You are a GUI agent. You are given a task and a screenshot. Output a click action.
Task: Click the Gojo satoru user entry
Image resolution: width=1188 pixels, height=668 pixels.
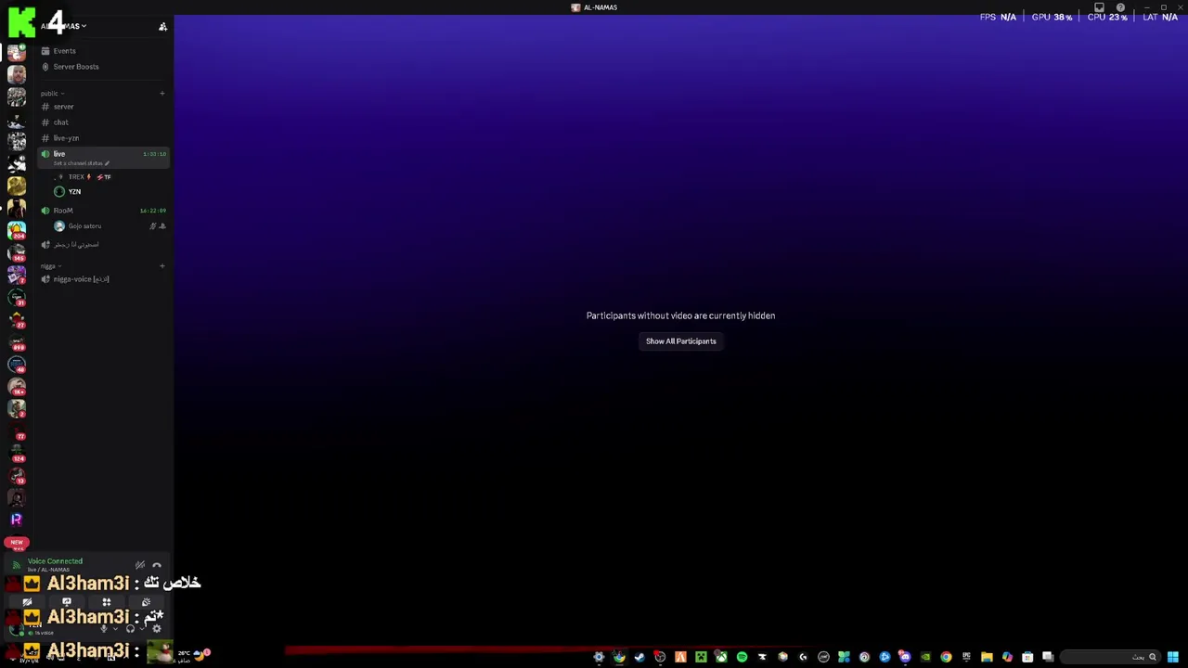click(x=110, y=226)
